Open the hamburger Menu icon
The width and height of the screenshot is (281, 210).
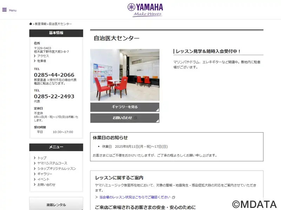[x=5, y=10]
